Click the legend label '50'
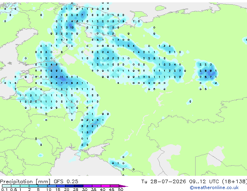The width and height of the screenshot is (247, 191). 120,189
